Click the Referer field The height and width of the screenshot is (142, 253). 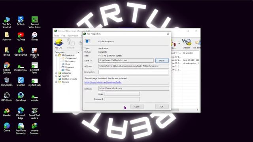click(x=134, y=88)
